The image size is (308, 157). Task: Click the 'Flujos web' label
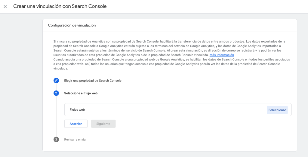(77, 110)
